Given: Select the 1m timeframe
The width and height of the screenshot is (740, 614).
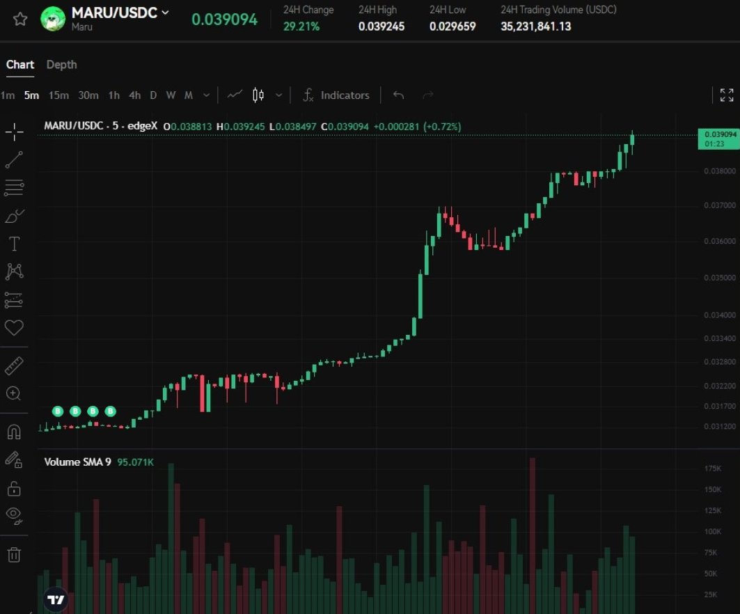Looking at the screenshot, I should [8, 95].
